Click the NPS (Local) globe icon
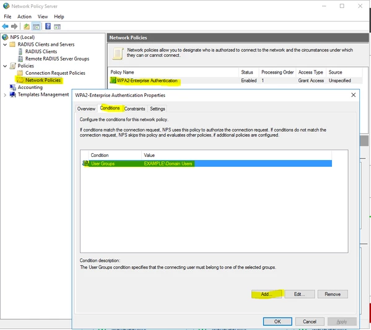The width and height of the screenshot is (371, 330). (5, 37)
